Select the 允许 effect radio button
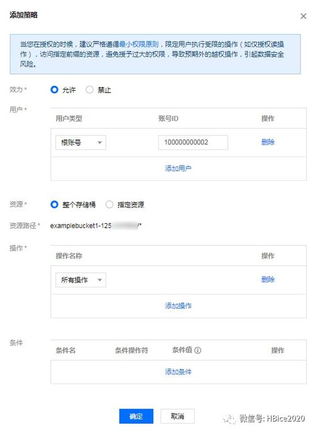The image size is (315, 433). coord(54,89)
